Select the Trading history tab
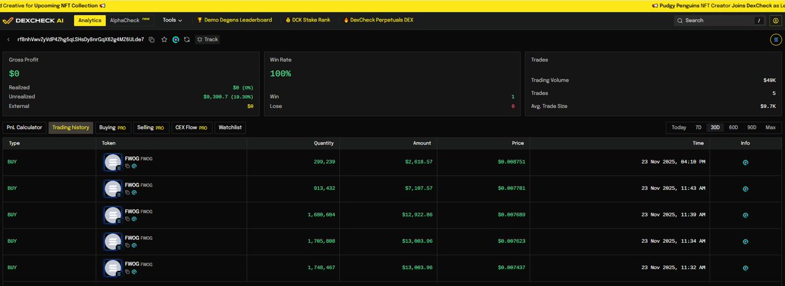The width and height of the screenshot is (785, 286). (x=71, y=128)
